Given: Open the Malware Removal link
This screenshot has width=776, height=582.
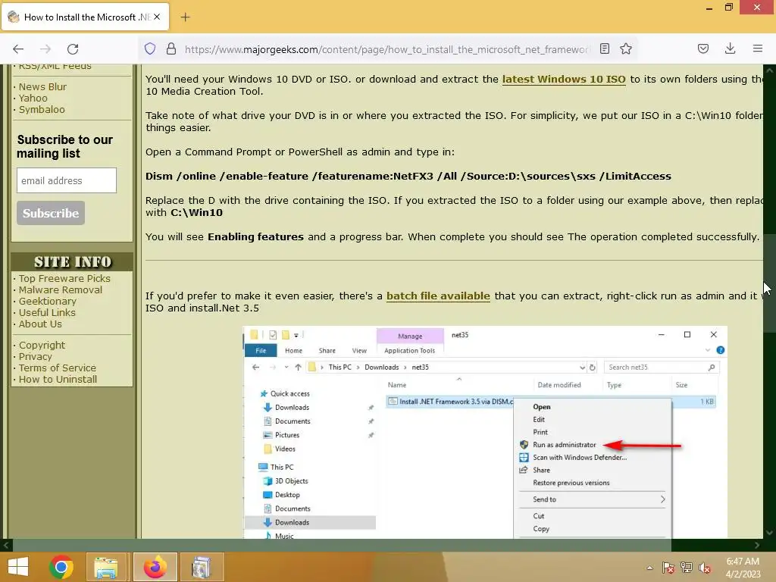Looking at the screenshot, I should point(61,290).
